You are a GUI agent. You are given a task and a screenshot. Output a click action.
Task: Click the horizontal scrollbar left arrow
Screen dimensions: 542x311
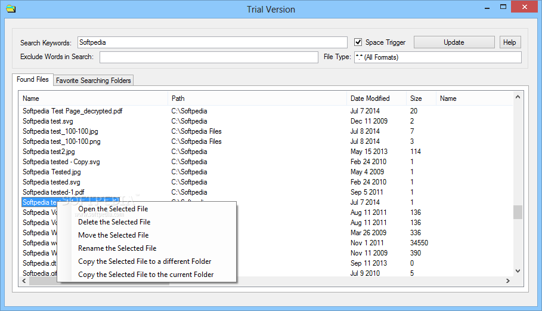24,281
